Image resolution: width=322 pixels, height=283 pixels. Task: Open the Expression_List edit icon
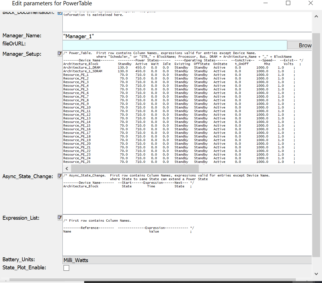60,217
